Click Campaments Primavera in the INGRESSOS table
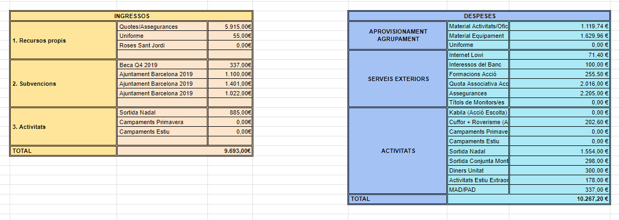Image resolution: width=619 pixels, height=220 pixels. click(163, 122)
